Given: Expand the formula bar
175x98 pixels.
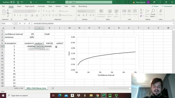Looking at the screenshot, I should [x=173, y=23].
